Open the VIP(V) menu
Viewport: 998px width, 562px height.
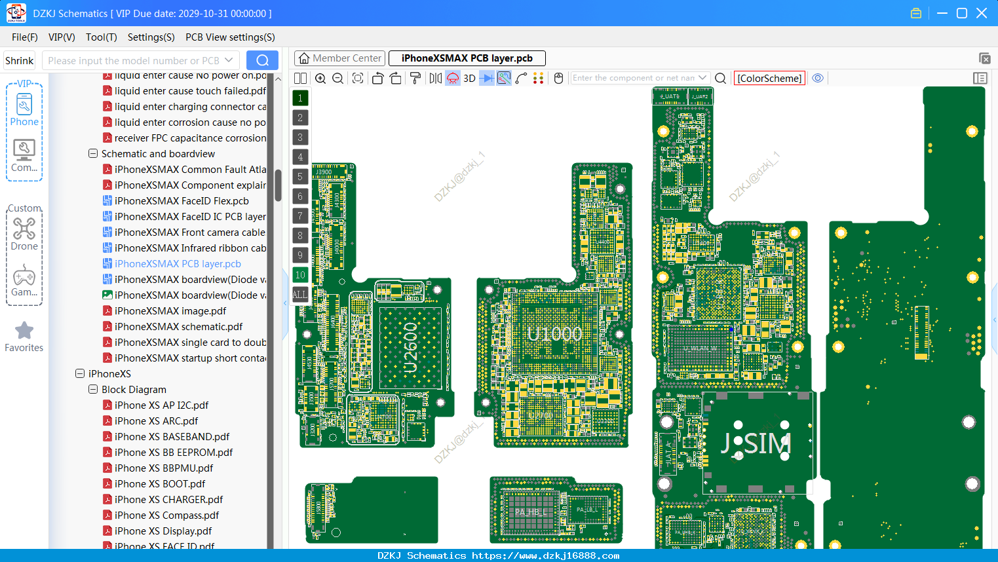coord(62,37)
